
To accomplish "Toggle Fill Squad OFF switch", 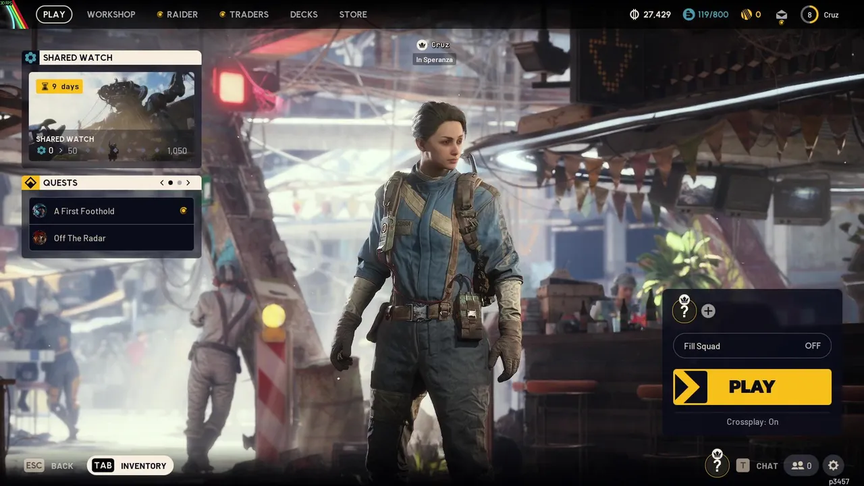I will [x=752, y=346].
